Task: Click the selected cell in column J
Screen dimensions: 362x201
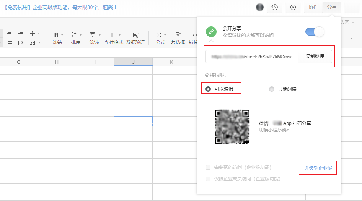Action: [x=134, y=120]
